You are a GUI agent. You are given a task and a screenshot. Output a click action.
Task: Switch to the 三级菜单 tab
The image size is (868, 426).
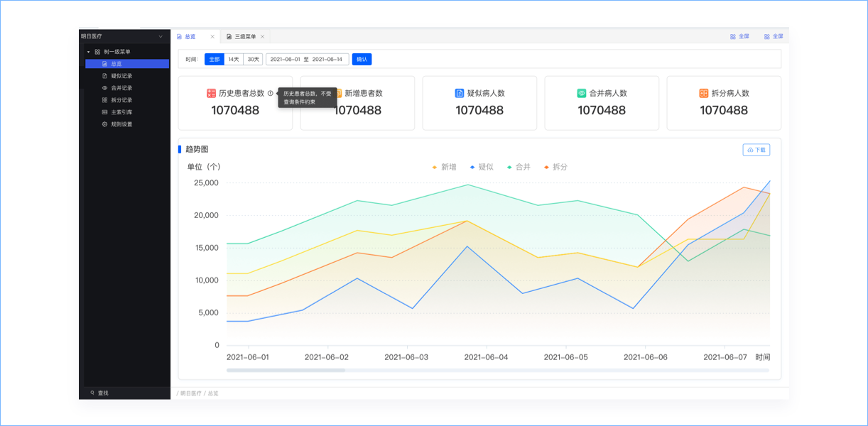coord(245,36)
